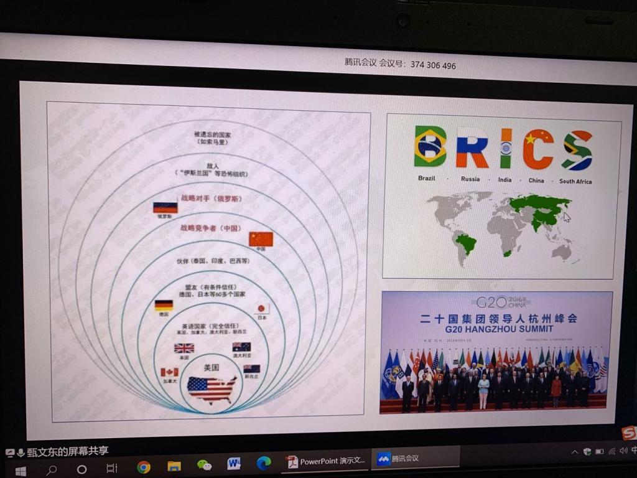Launch Microsoft Edge from the taskbar
The height and width of the screenshot is (478, 637).
point(264,463)
